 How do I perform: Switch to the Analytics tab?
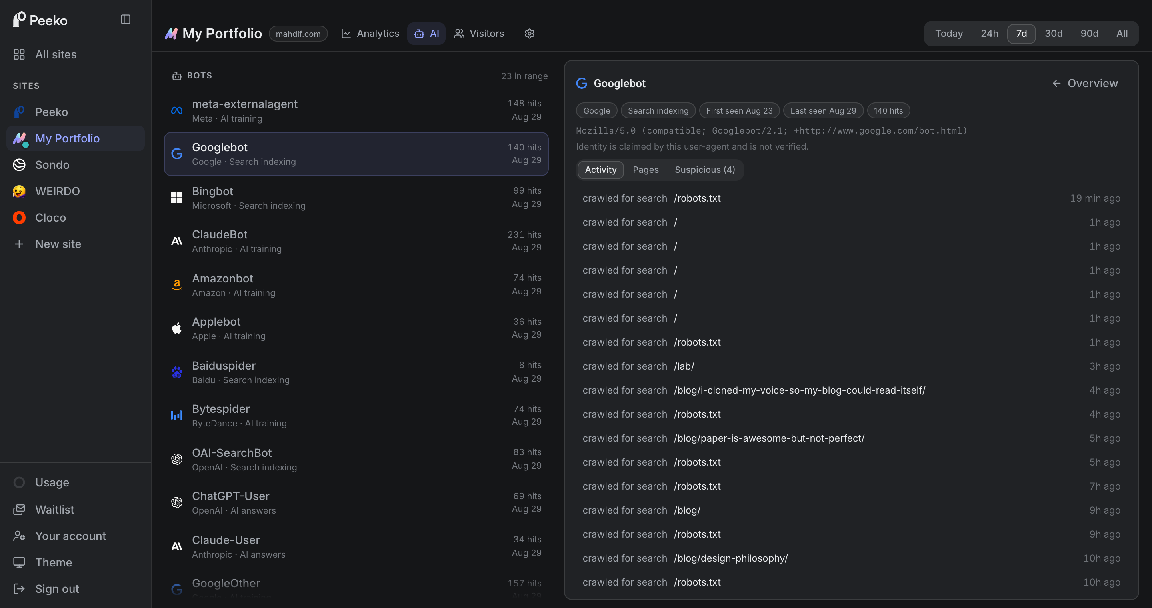click(x=370, y=34)
